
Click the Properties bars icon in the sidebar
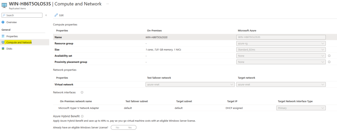click(3, 36)
